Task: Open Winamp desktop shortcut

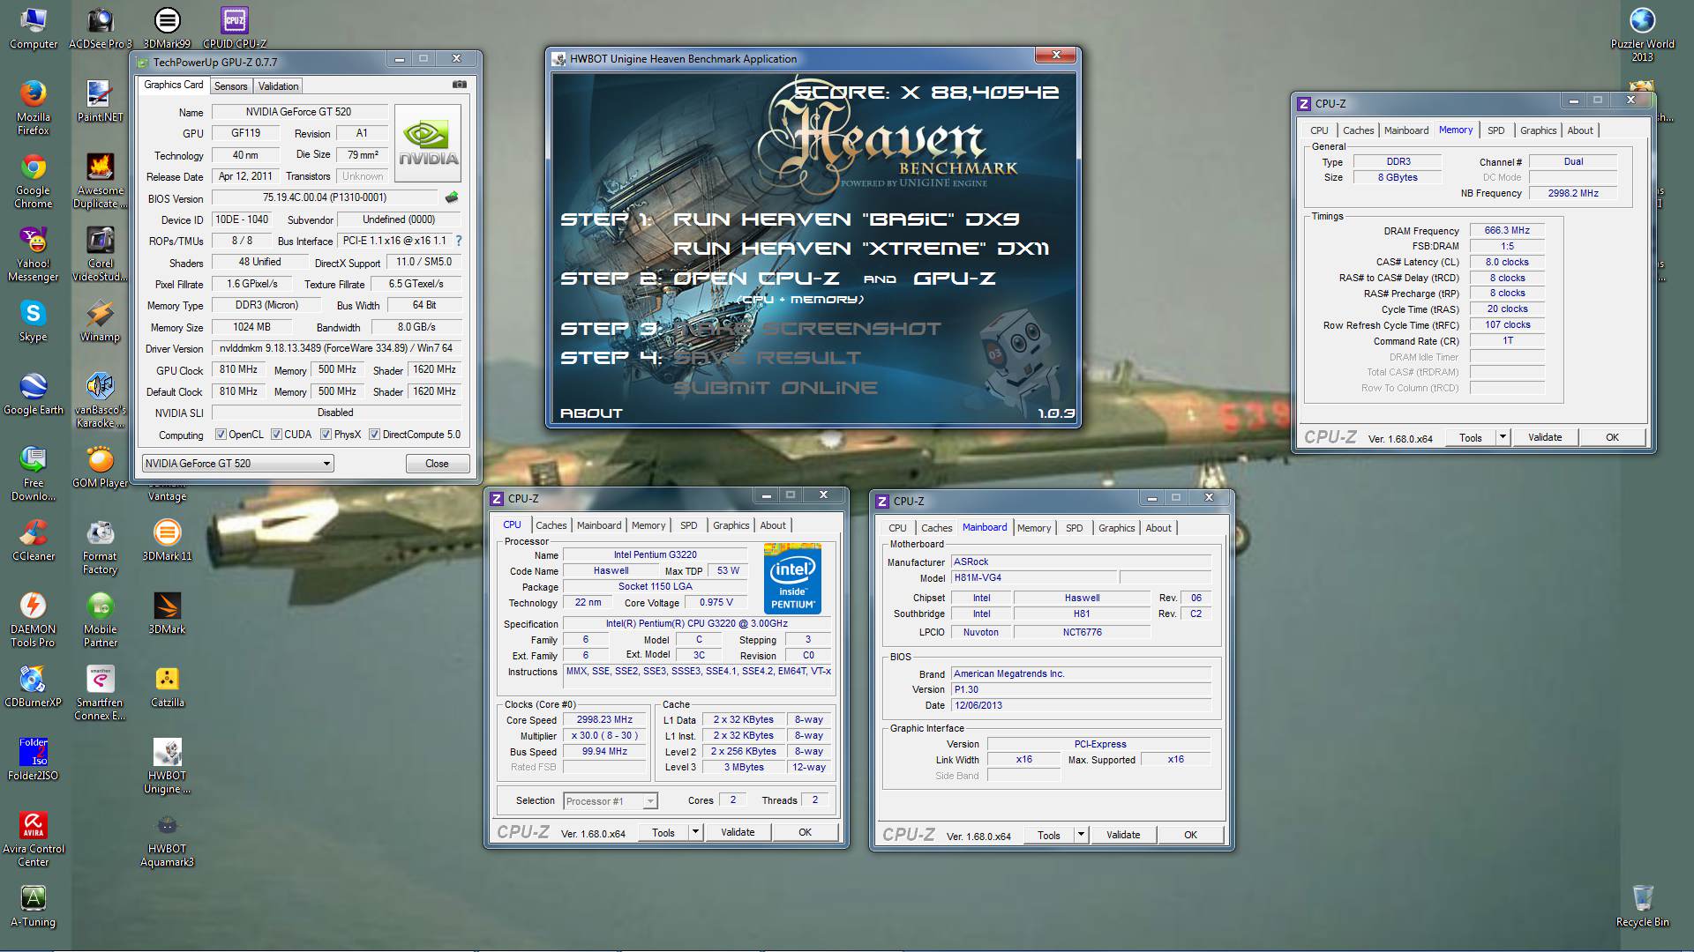Action: click(100, 320)
